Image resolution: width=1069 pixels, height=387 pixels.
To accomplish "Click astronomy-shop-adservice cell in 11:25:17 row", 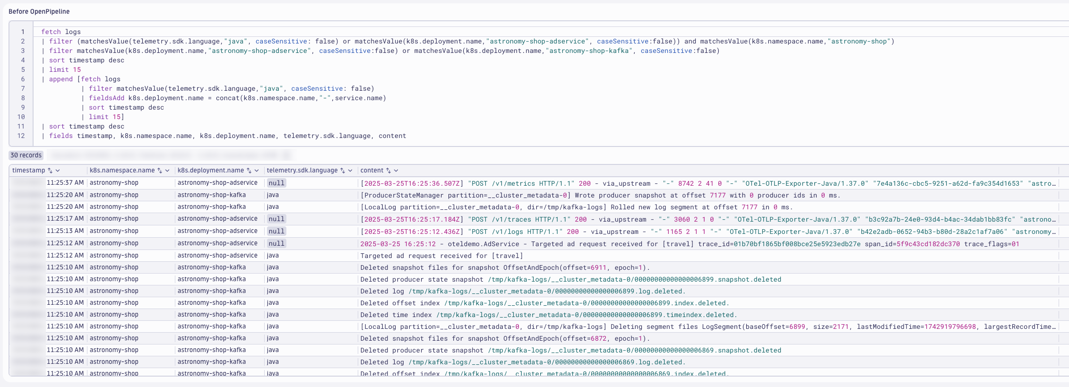I will (x=219, y=219).
